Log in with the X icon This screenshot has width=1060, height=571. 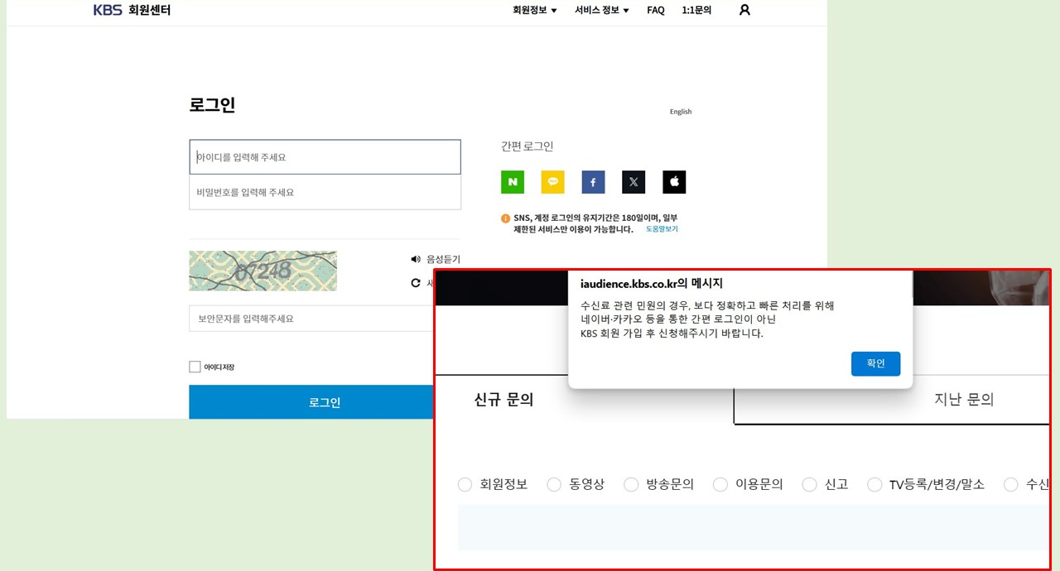coord(634,182)
